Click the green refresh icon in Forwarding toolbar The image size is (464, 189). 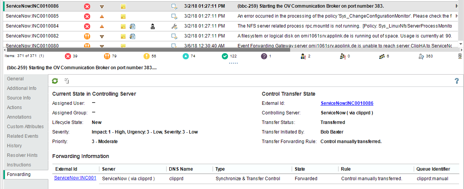pos(55,81)
